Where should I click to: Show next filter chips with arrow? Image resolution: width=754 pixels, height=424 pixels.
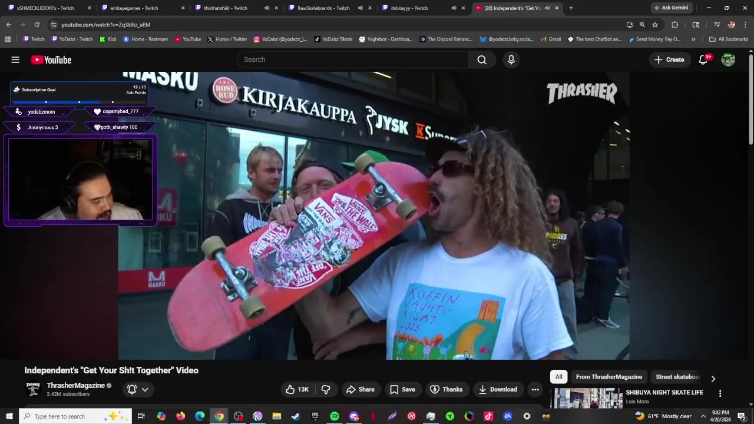pos(713,379)
